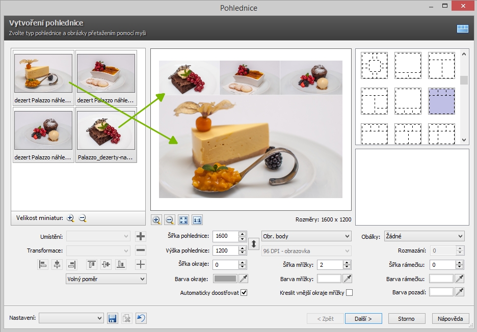The width and height of the screenshot is (477, 332).
Task: Click the undo arrow icon beside Nastavení
Action: (x=141, y=318)
